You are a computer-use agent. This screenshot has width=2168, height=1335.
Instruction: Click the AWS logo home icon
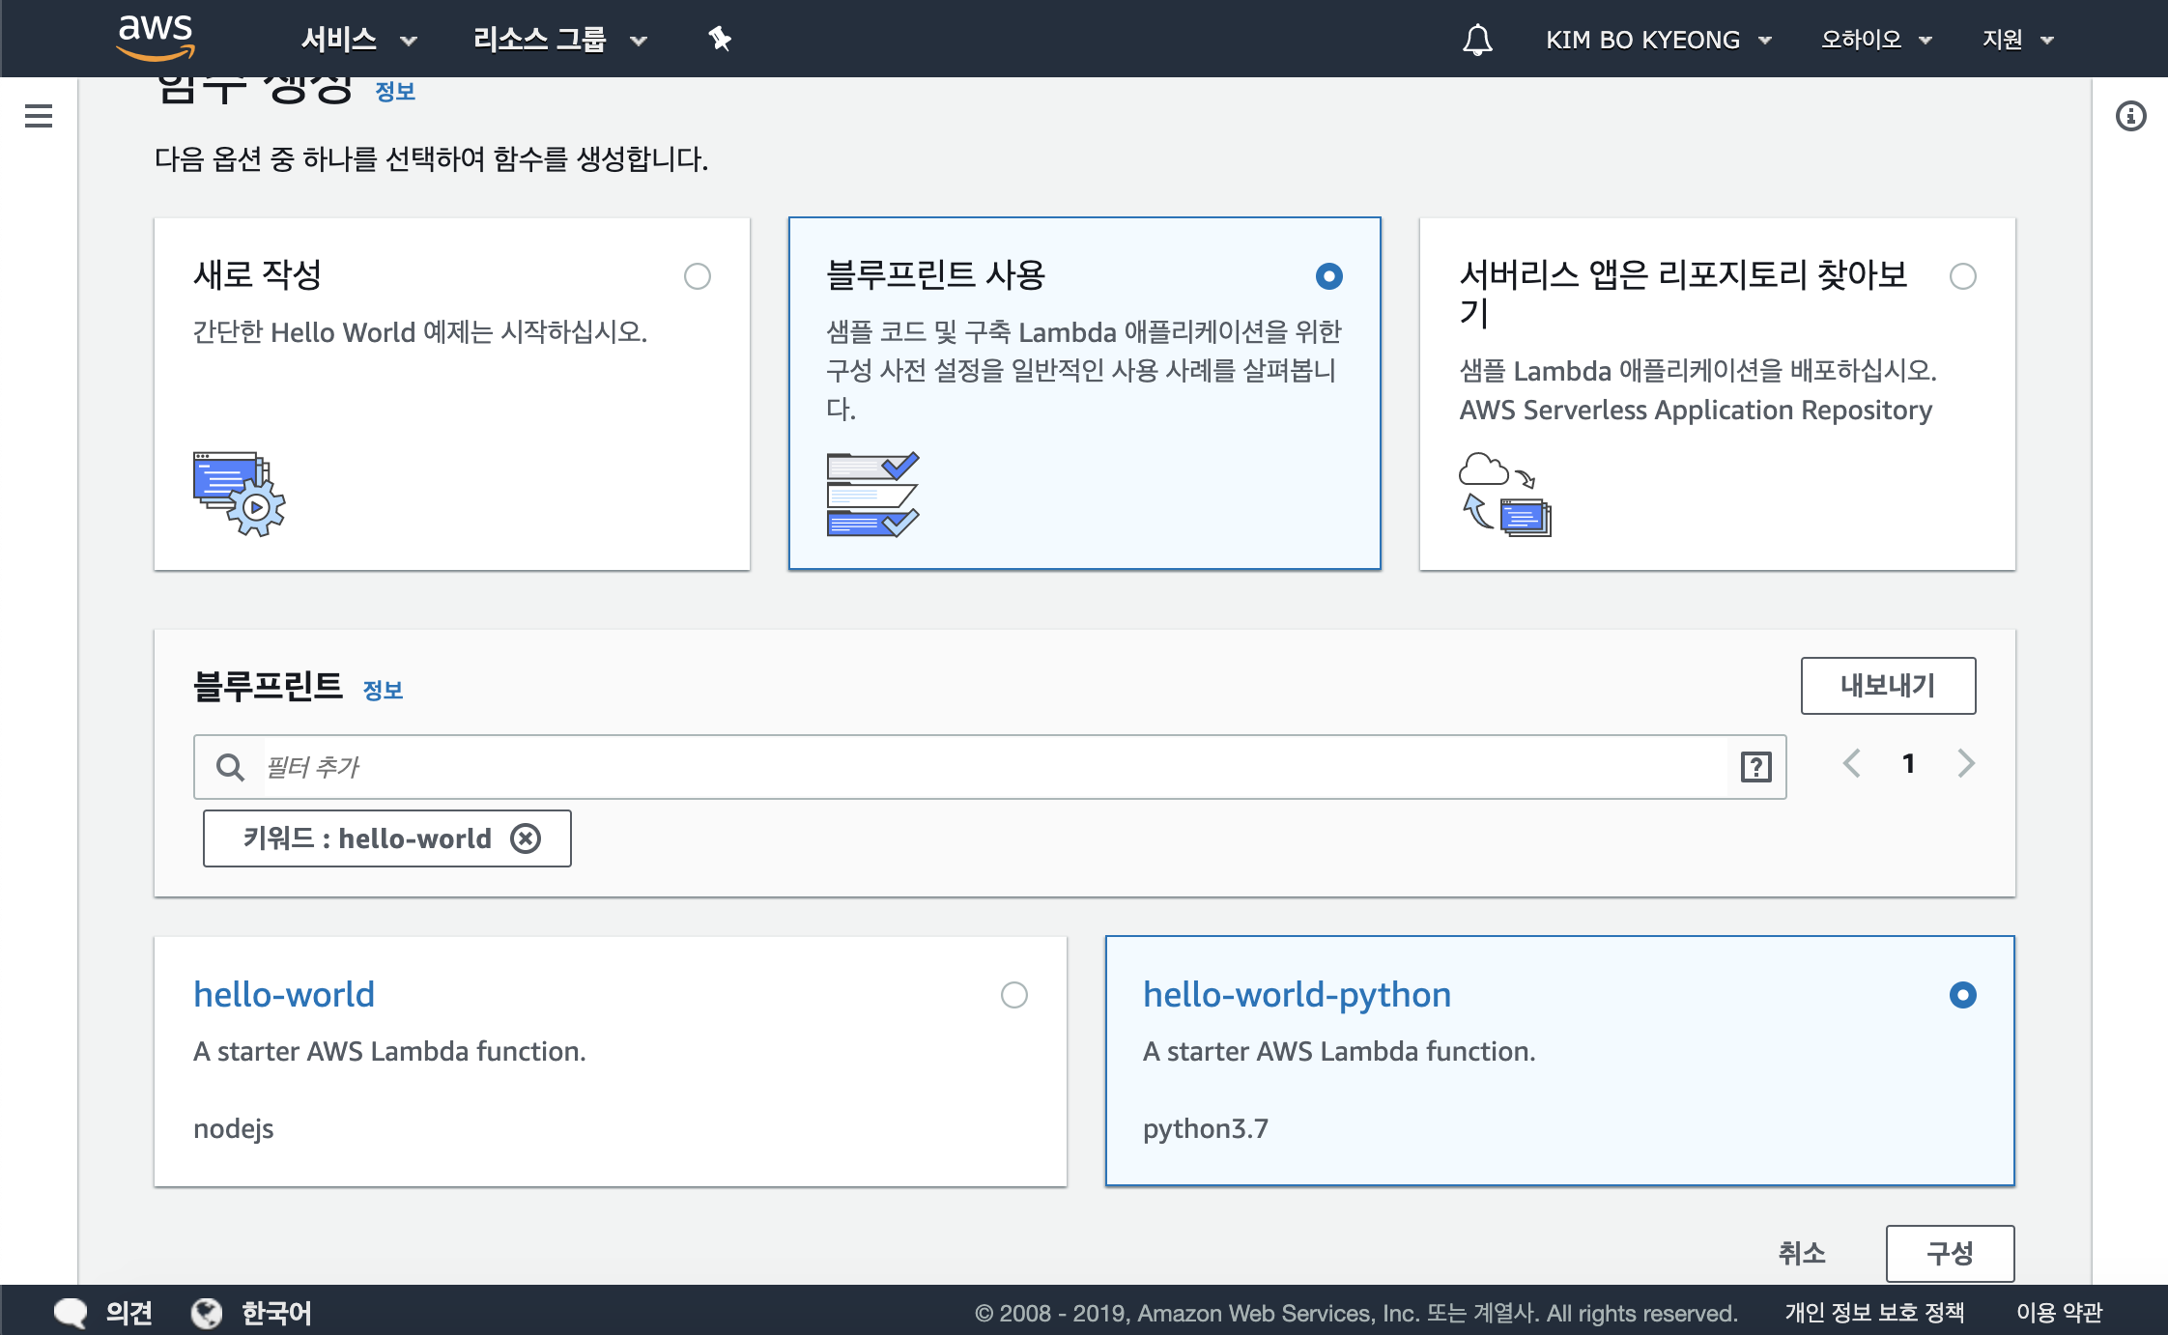(155, 38)
